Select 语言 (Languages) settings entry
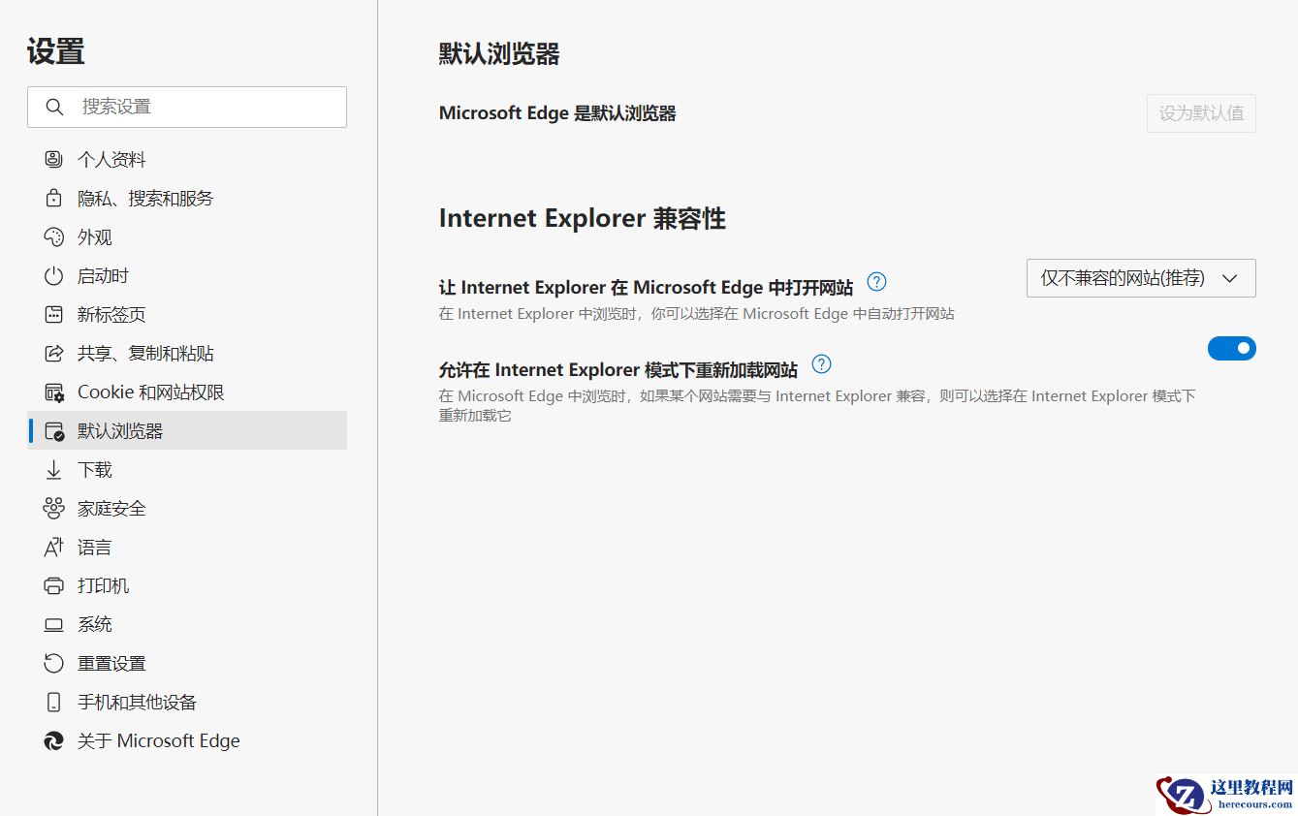Viewport: 1298px width, 816px height. click(94, 547)
